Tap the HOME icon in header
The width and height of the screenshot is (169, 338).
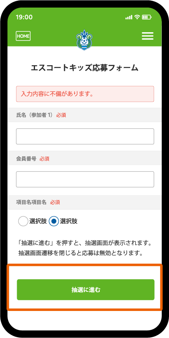click(23, 36)
